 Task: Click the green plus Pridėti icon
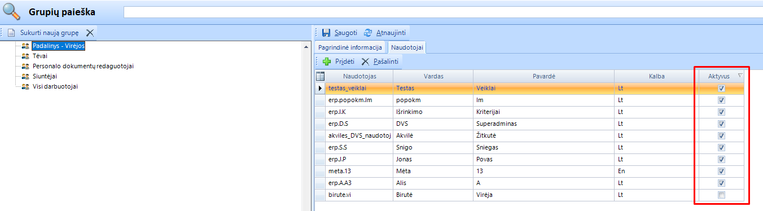[326, 61]
